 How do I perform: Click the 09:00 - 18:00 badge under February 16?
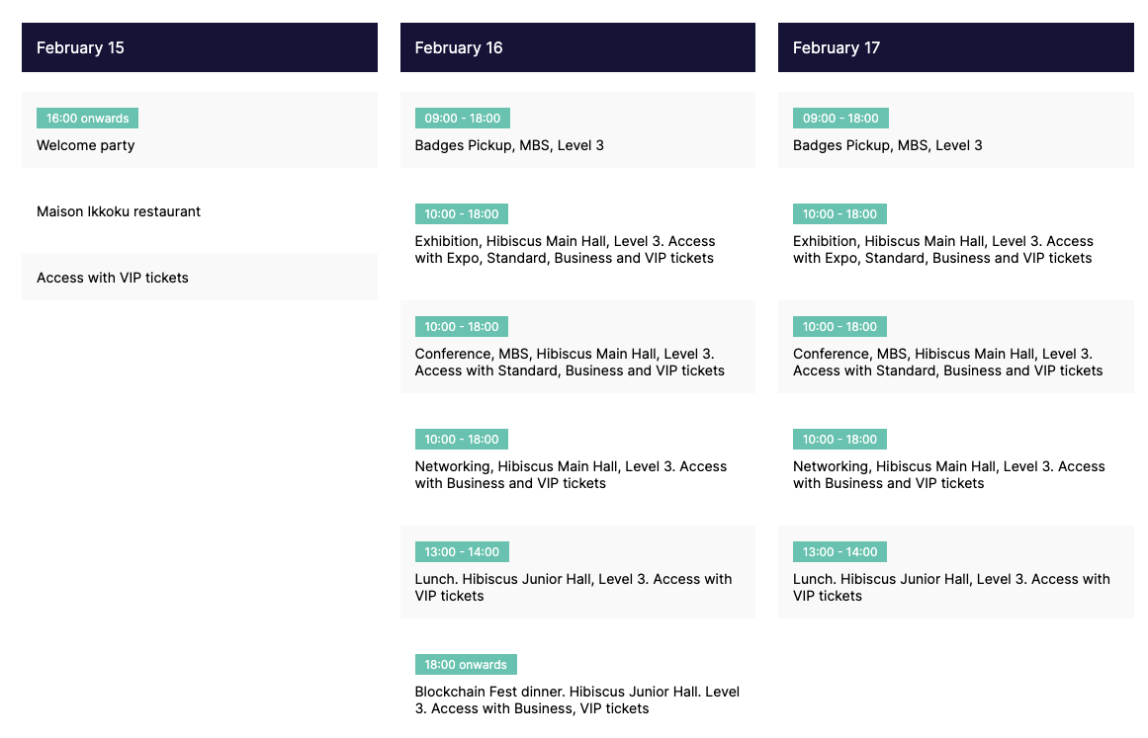(462, 119)
